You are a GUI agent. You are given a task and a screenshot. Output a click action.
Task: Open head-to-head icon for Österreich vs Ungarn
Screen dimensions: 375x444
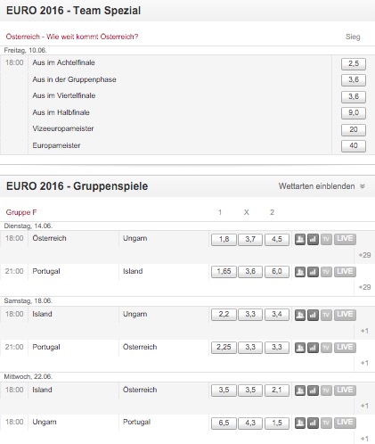point(300,239)
